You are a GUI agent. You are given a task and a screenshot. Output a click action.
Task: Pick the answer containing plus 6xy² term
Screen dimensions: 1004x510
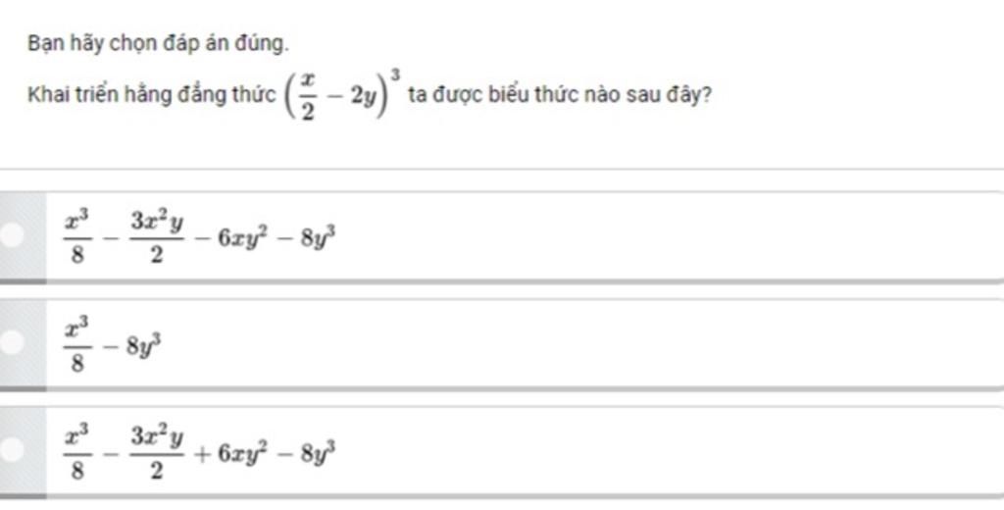click(x=490, y=450)
